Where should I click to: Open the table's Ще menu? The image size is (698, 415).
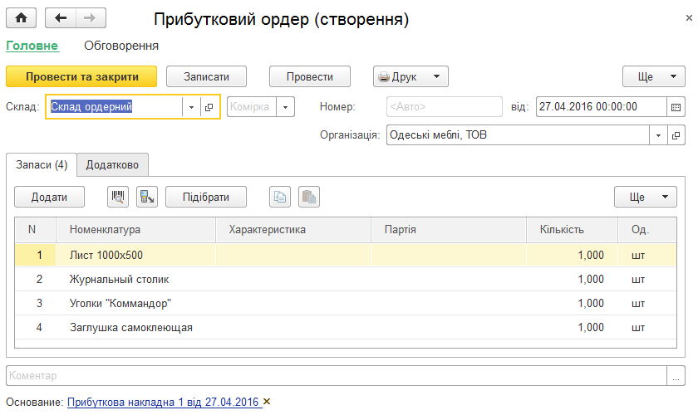pyautogui.click(x=646, y=197)
